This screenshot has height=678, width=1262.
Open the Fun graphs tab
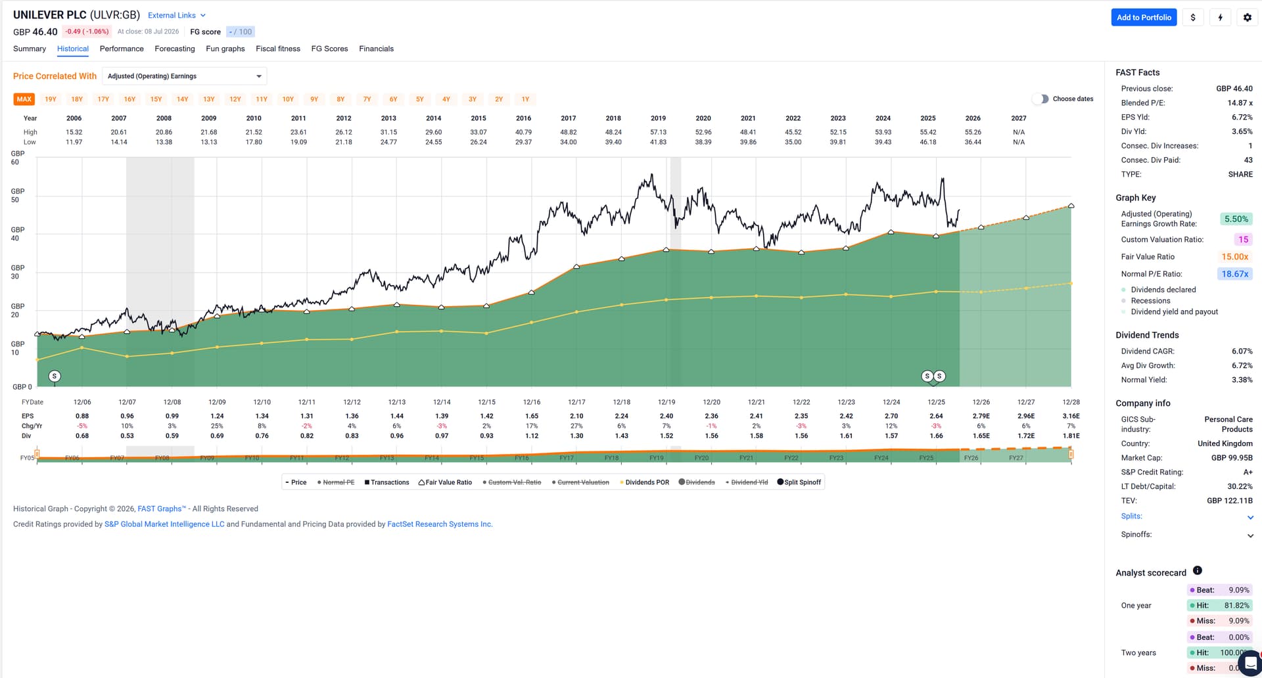(225, 49)
